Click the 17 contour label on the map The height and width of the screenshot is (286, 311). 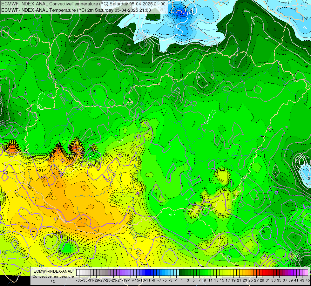click(43, 243)
